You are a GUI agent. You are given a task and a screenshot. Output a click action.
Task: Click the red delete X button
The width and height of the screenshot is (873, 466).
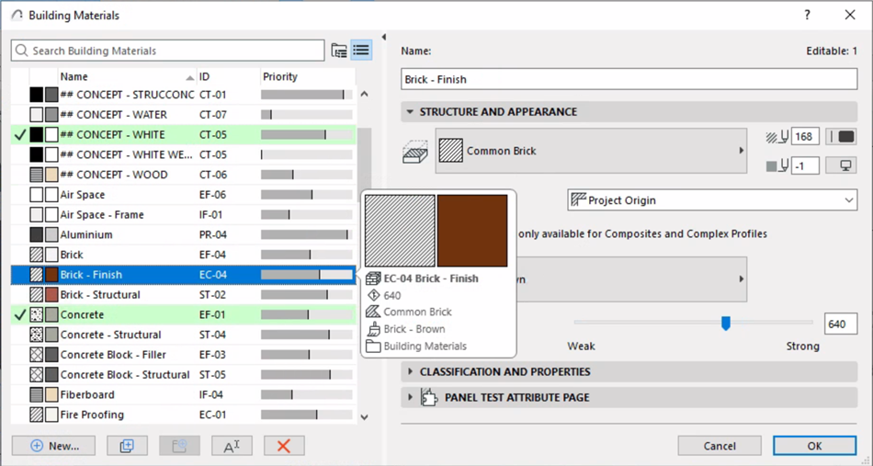(x=284, y=446)
